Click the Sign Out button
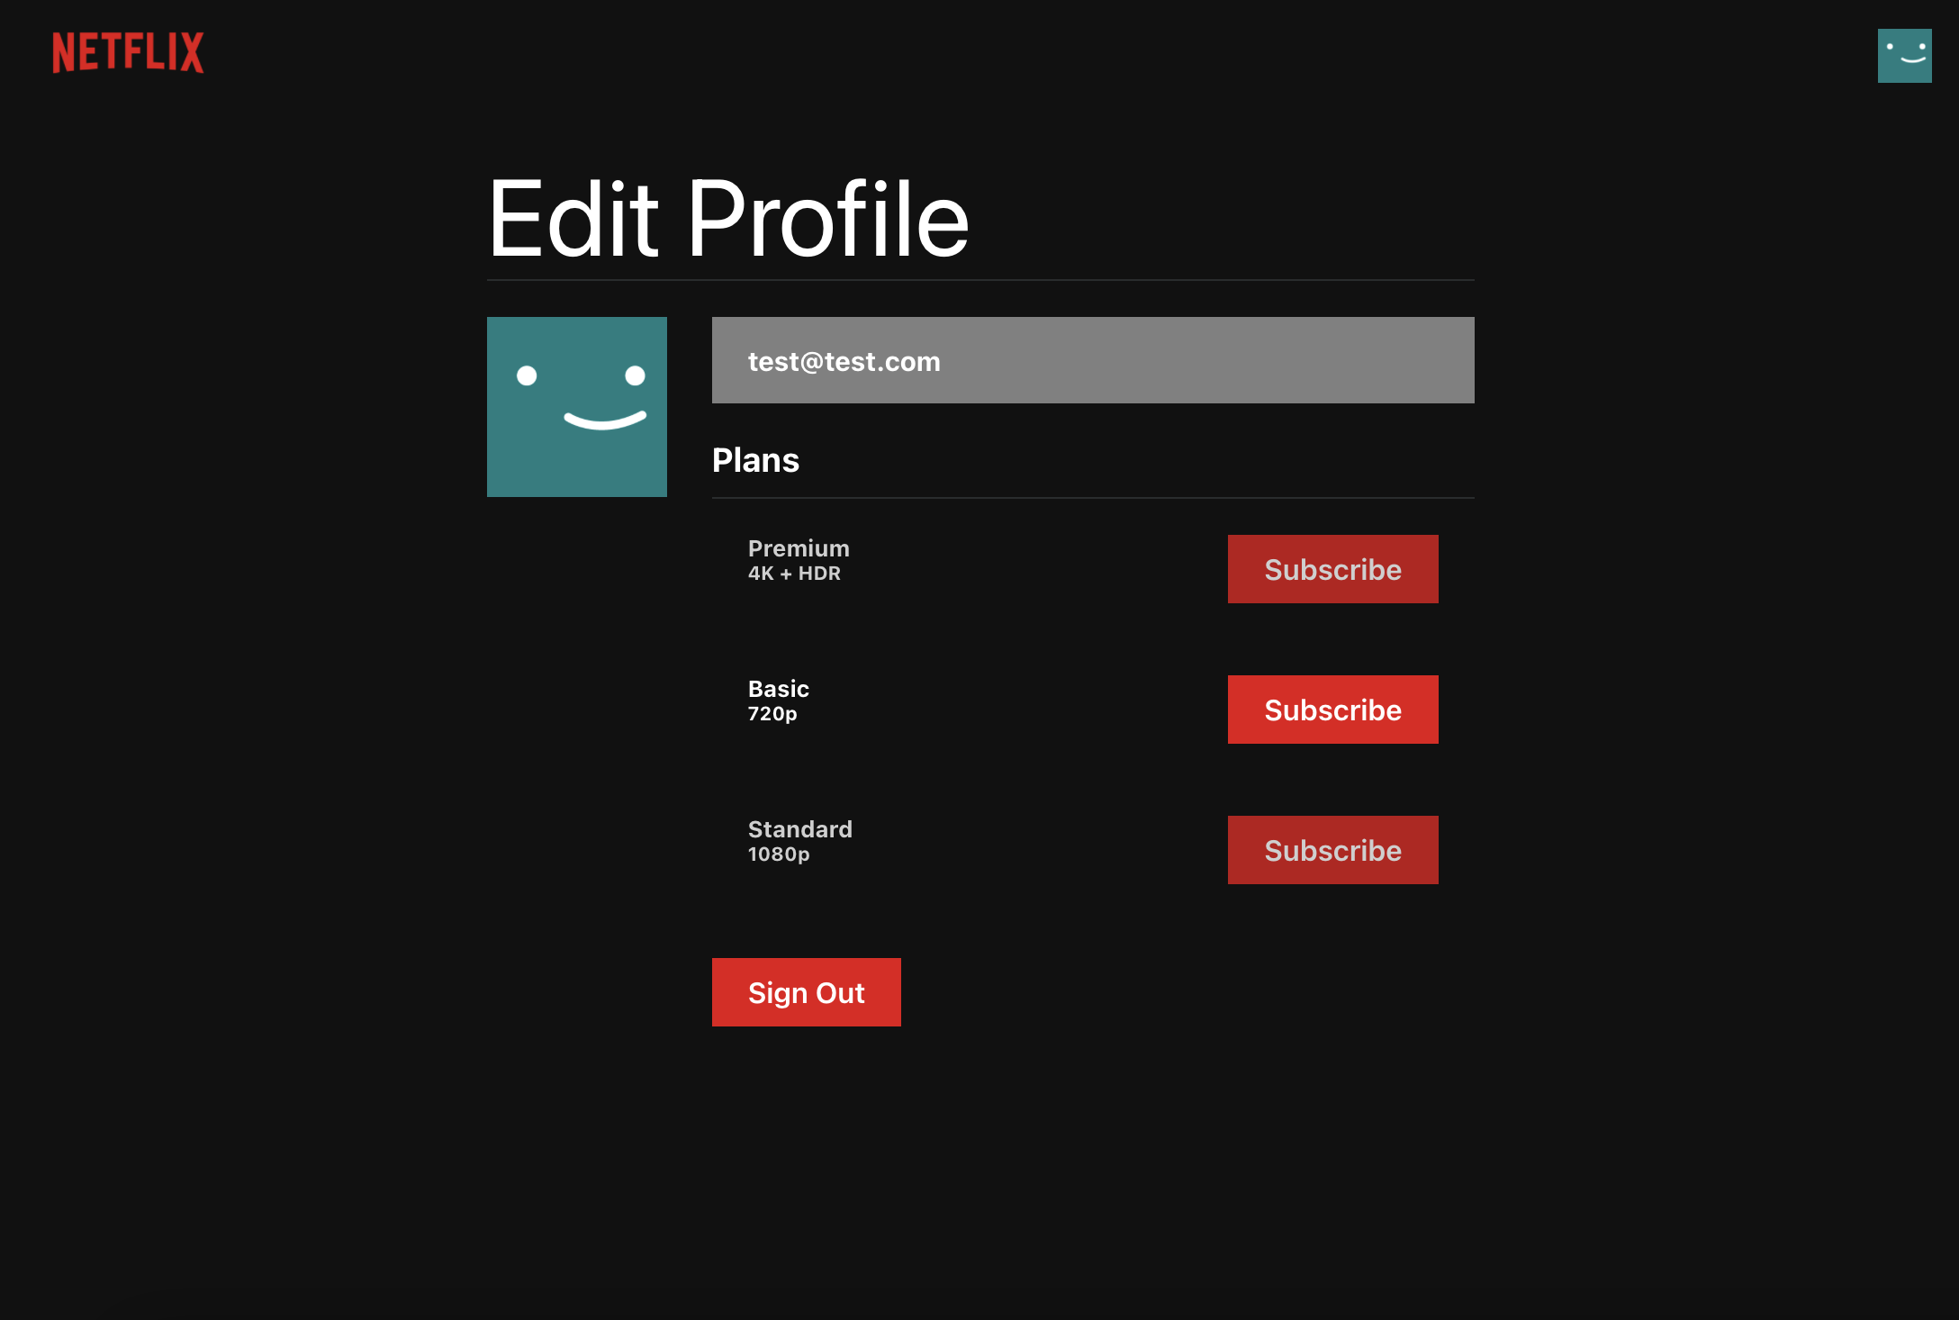 point(806,991)
